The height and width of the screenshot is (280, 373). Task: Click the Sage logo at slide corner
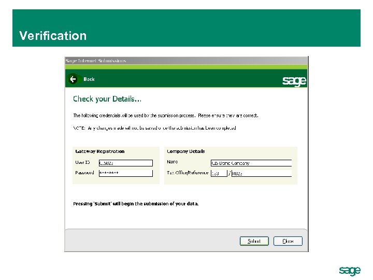coord(350,271)
